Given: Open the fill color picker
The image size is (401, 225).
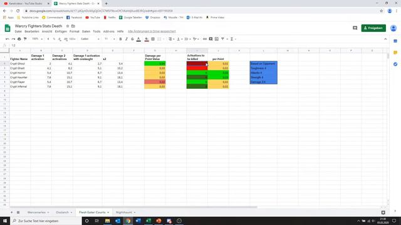Looking at the screenshot, I should tap(147, 39).
